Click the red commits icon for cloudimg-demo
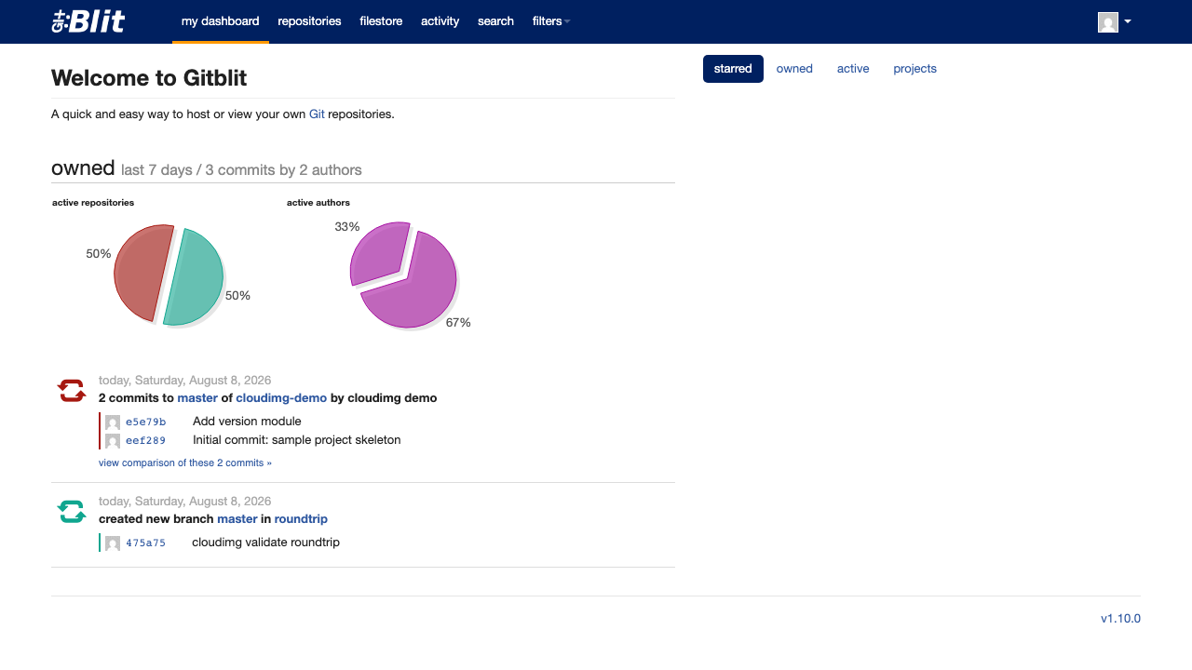1192x670 pixels. coord(72,391)
